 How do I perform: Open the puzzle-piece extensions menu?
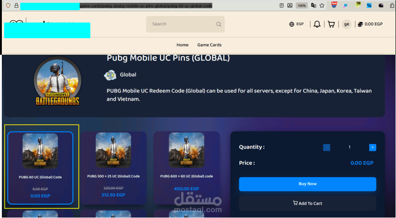tap(393, 6)
